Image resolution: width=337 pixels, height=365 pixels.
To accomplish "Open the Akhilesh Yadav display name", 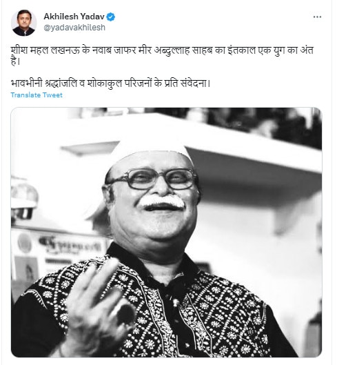I will pyautogui.click(x=74, y=17).
